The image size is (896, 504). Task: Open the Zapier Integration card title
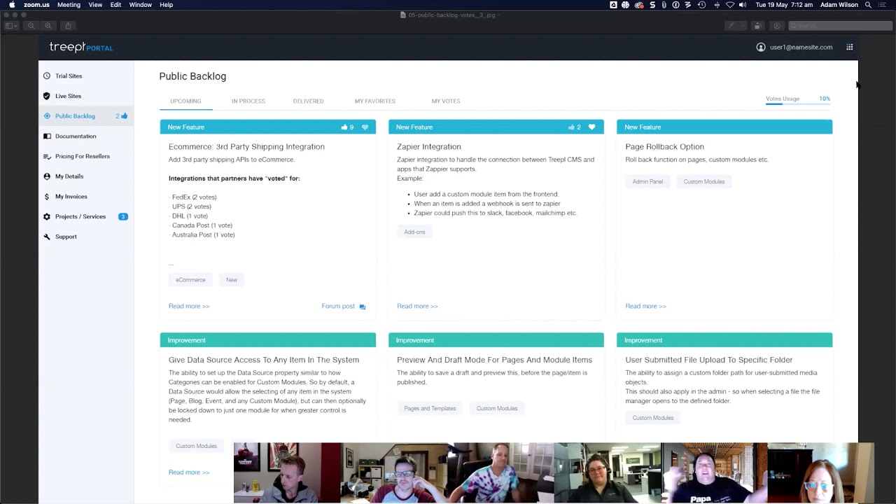pos(429,147)
